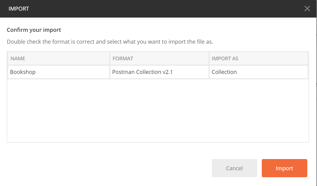Viewport: 317px width, 186px height.
Task: Click the IMPORT dialog title
Action: point(19,9)
